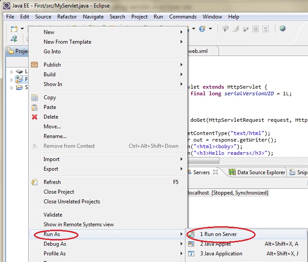
Task: Open the Export submenu
Action: (x=108, y=169)
